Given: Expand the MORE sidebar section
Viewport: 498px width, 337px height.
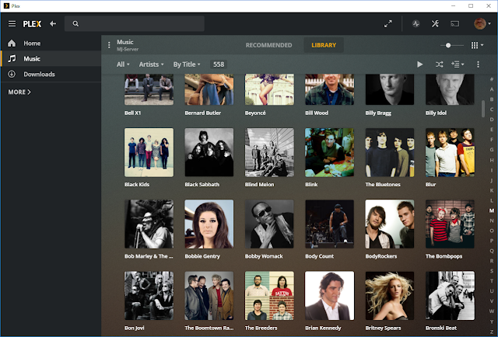Looking at the screenshot, I should click(x=19, y=92).
